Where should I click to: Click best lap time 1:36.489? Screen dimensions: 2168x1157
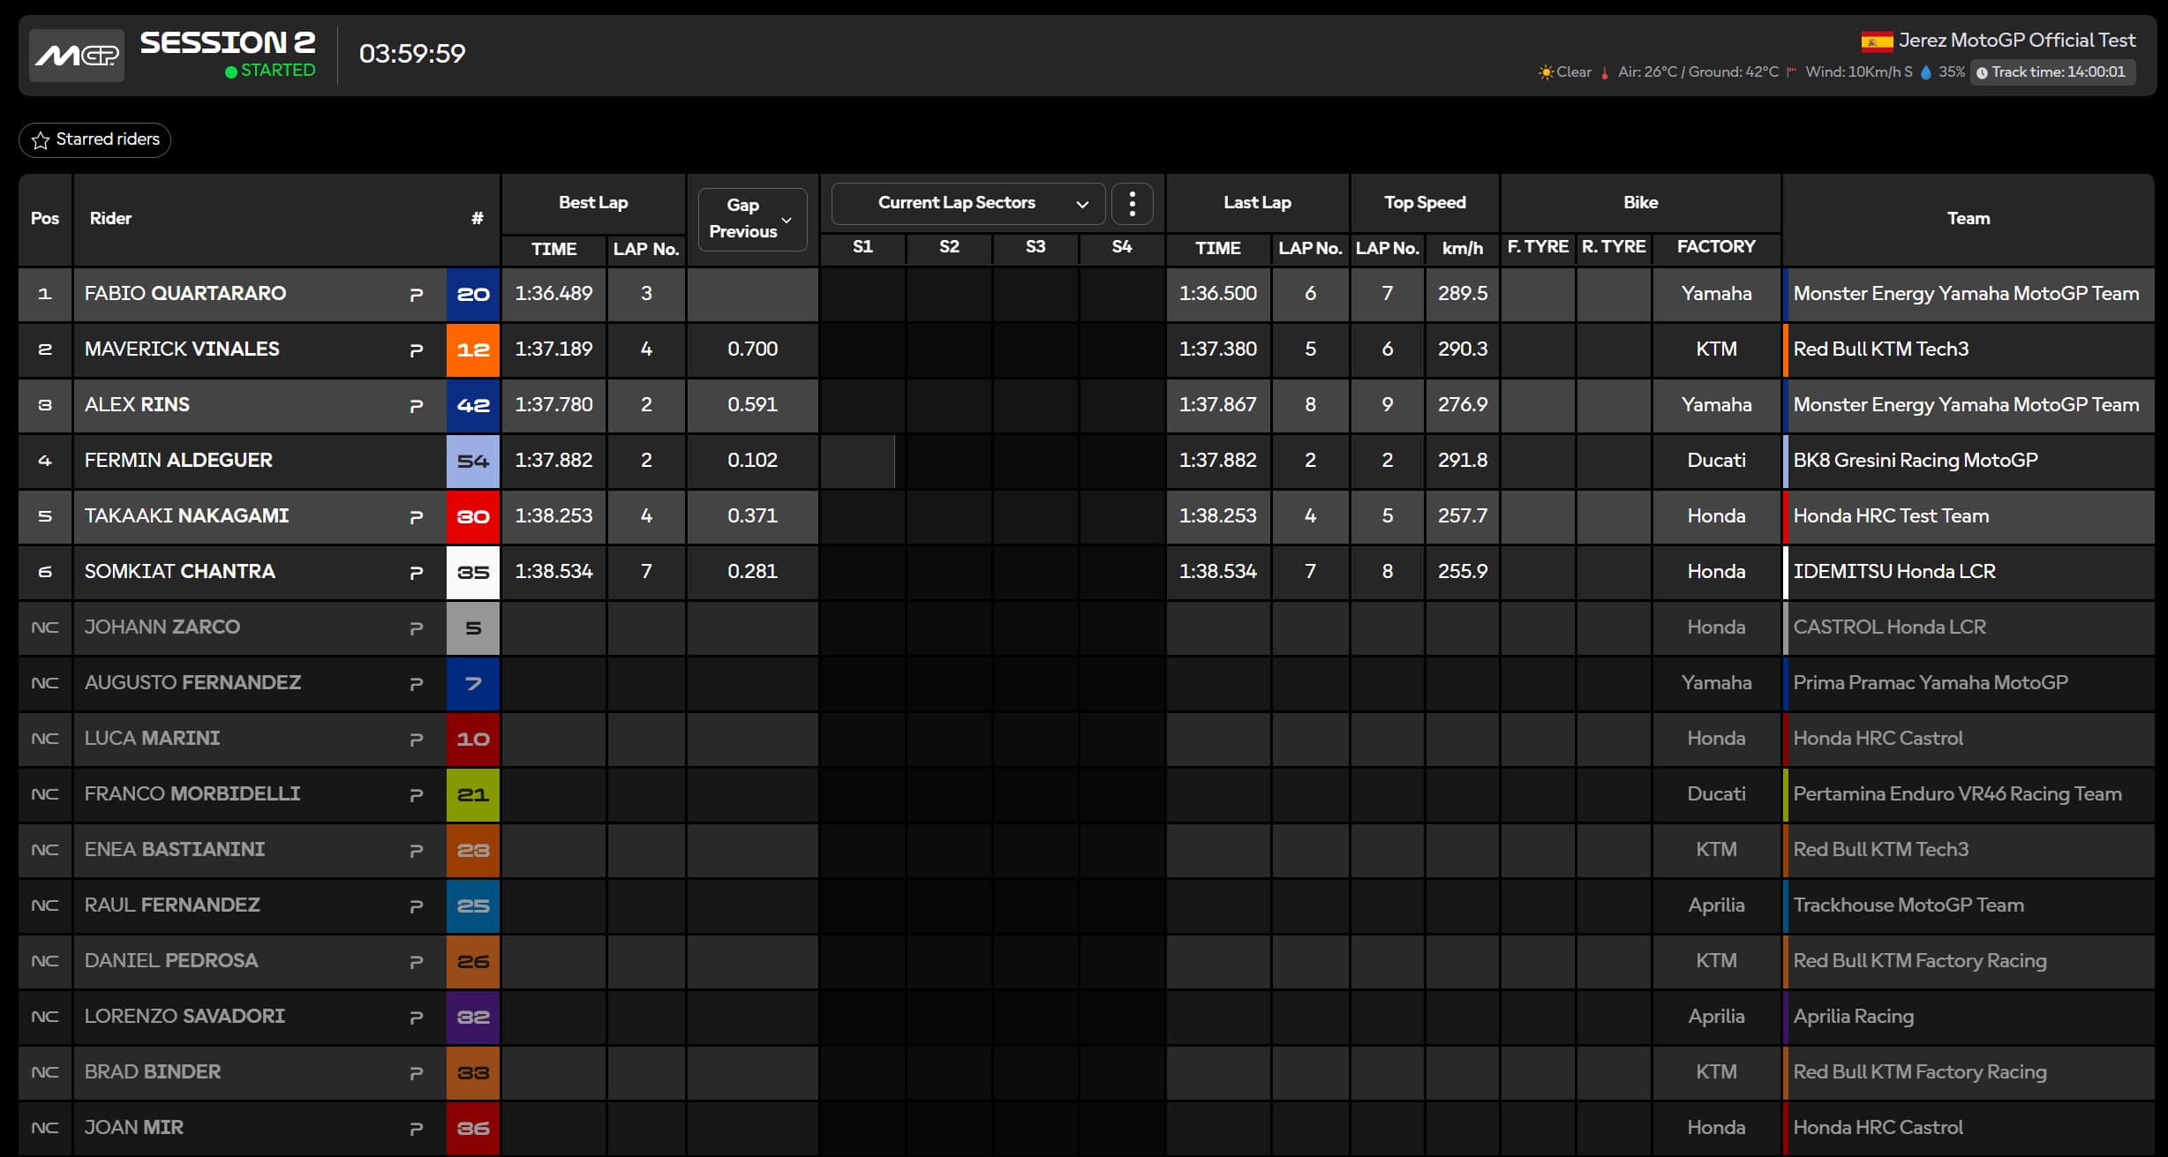(554, 294)
